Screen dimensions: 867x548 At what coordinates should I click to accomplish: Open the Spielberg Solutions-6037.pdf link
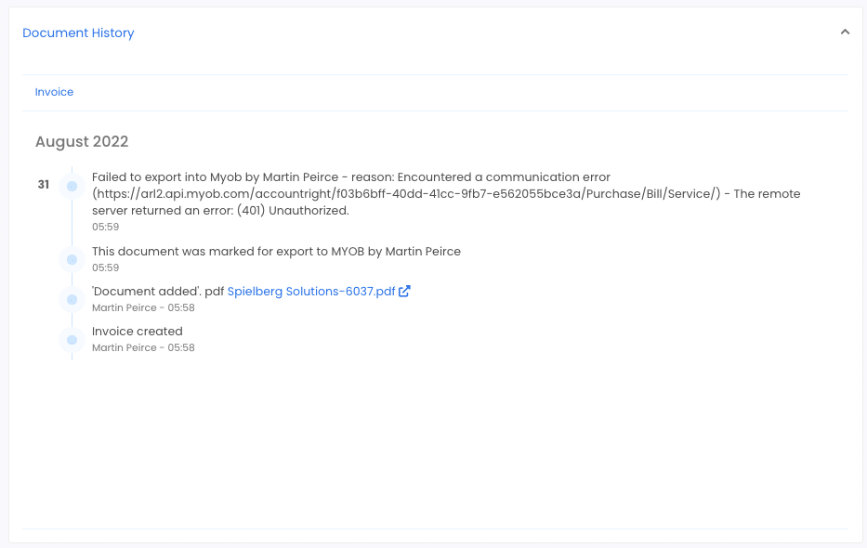[311, 291]
